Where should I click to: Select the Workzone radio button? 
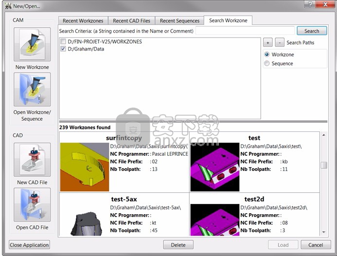(266, 55)
